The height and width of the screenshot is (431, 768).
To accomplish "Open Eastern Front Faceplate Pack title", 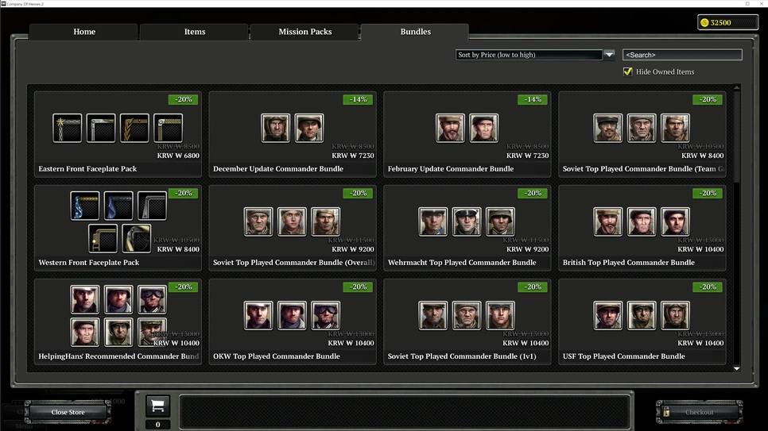I will coord(87,169).
